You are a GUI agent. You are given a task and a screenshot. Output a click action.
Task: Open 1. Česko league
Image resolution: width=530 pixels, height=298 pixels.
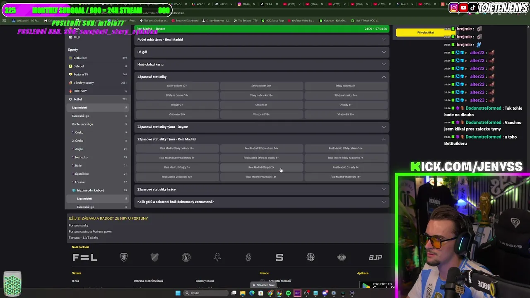click(x=98, y=132)
